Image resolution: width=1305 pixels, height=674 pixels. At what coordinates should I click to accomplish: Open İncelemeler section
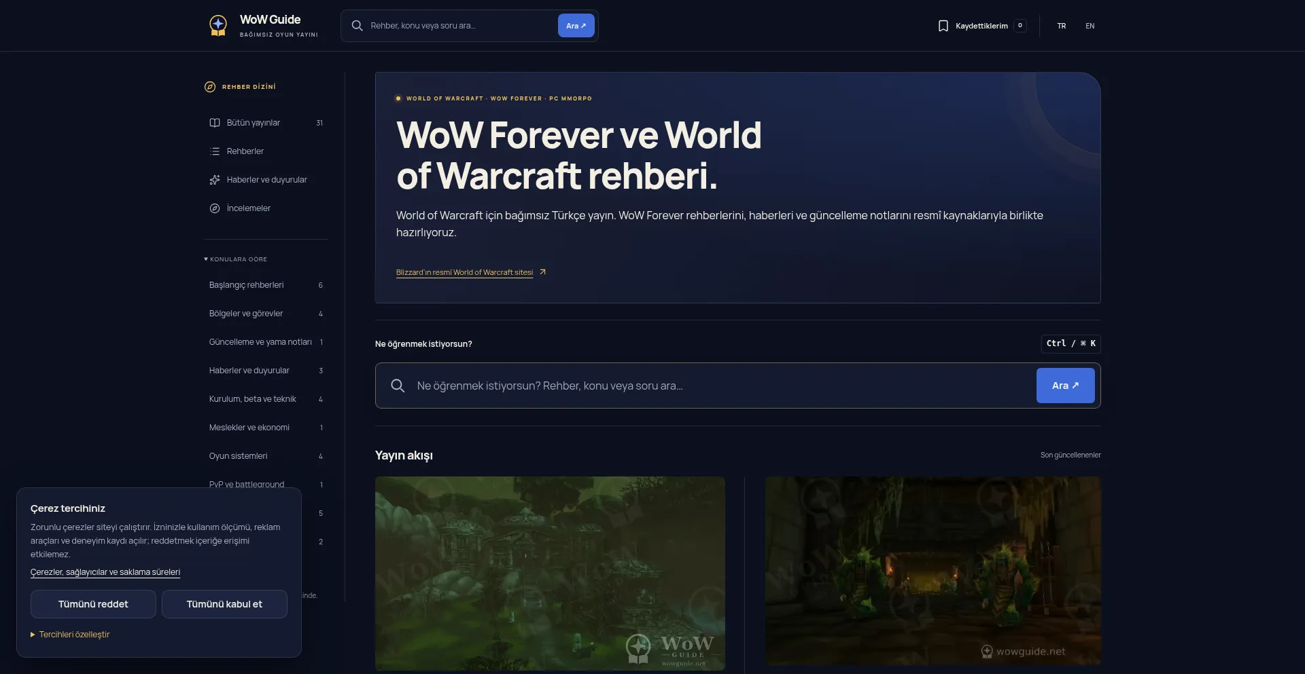(x=266, y=208)
